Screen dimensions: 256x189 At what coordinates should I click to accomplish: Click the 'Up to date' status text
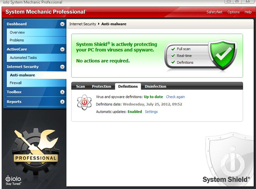(153, 97)
